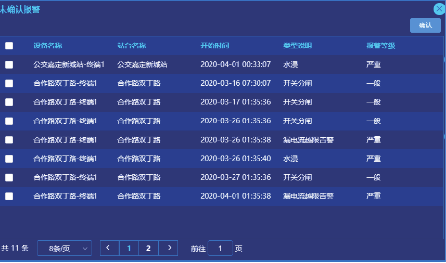This screenshot has width=446, height=263.
Task: Click the 类型说明 column header
Action: (297, 46)
